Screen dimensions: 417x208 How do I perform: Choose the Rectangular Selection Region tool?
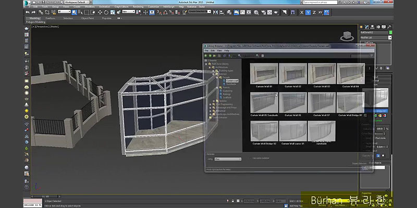[x=87, y=12]
